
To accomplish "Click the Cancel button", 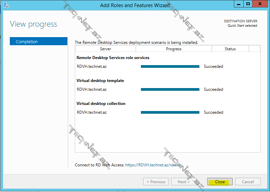I will point(248,182).
